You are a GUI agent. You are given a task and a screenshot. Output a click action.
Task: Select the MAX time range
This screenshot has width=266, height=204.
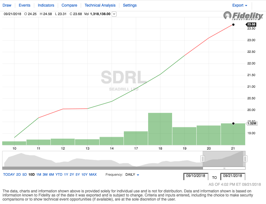pos(93,174)
